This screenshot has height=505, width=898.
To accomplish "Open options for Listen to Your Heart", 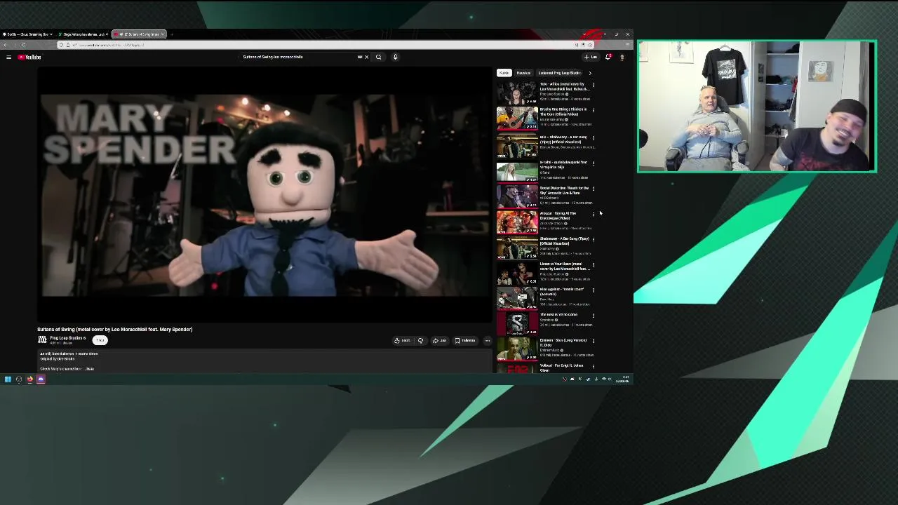I will [594, 265].
